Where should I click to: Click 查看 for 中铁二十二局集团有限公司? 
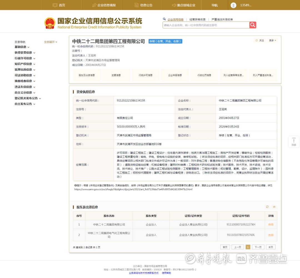(x=271, y=224)
